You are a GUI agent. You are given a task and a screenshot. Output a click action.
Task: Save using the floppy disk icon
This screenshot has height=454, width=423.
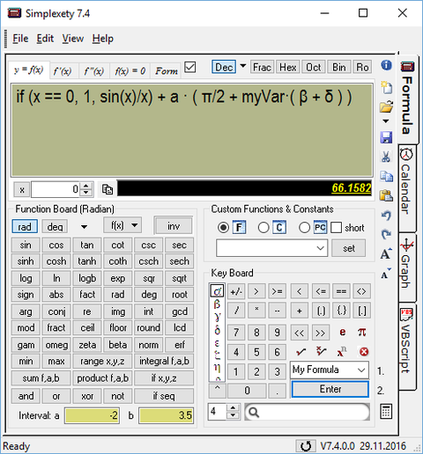pyautogui.click(x=386, y=137)
